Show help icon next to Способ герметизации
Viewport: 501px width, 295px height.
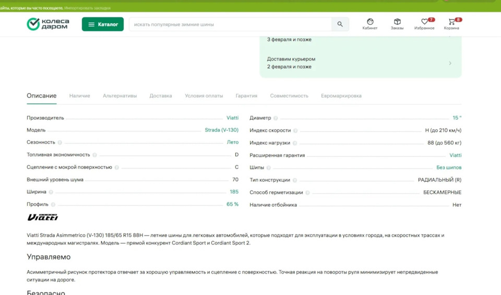[x=307, y=193]
